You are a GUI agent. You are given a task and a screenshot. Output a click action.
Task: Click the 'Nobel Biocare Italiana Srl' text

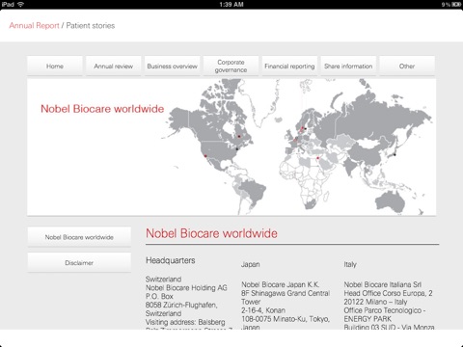click(383, 284)
